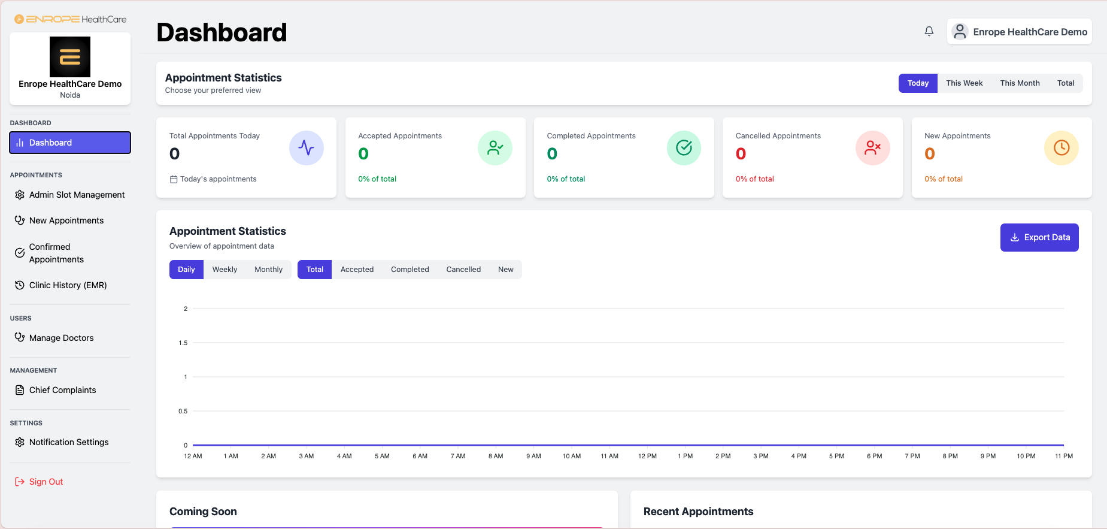Click the Today's appointments text
The width and height of the screenshot is (1107, 529).
[x=218, y=179]
